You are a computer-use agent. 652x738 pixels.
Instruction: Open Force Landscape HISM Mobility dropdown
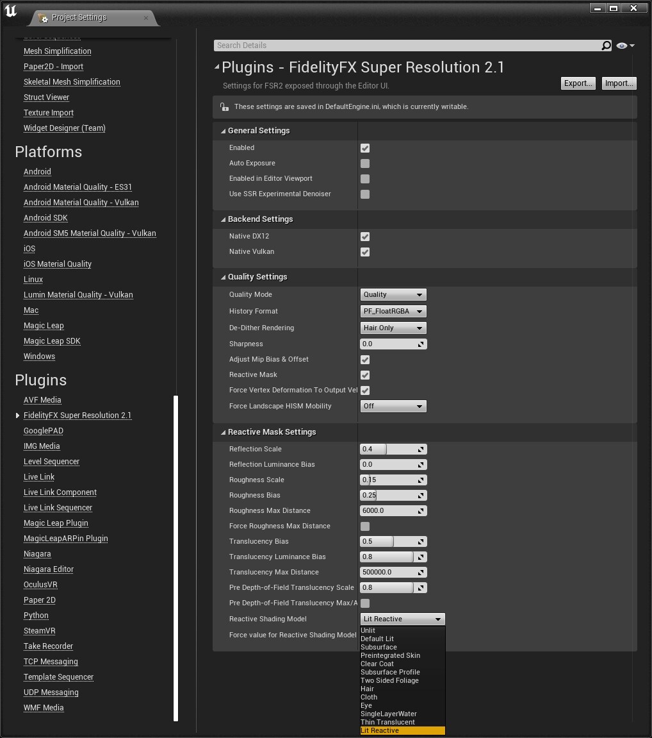coord(393,406)
